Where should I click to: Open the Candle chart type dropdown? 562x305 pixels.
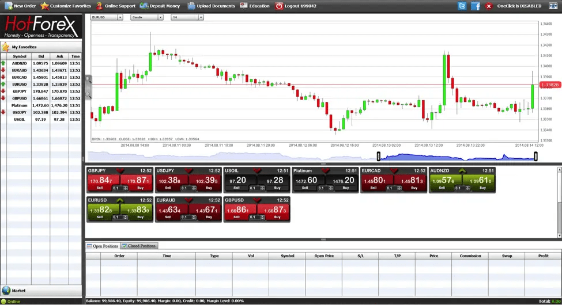tap(160, 17)
